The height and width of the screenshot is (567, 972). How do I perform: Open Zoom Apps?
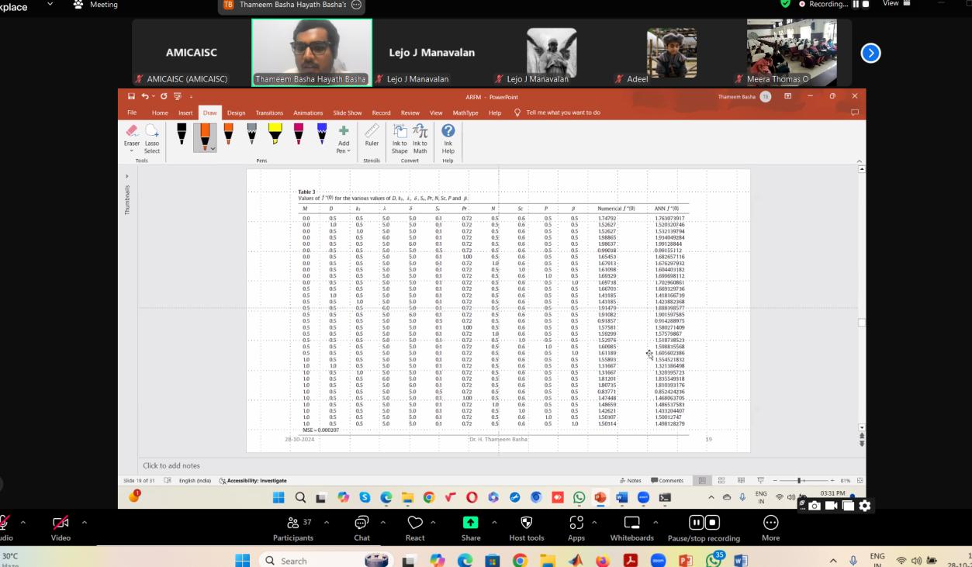click(576, 527)
